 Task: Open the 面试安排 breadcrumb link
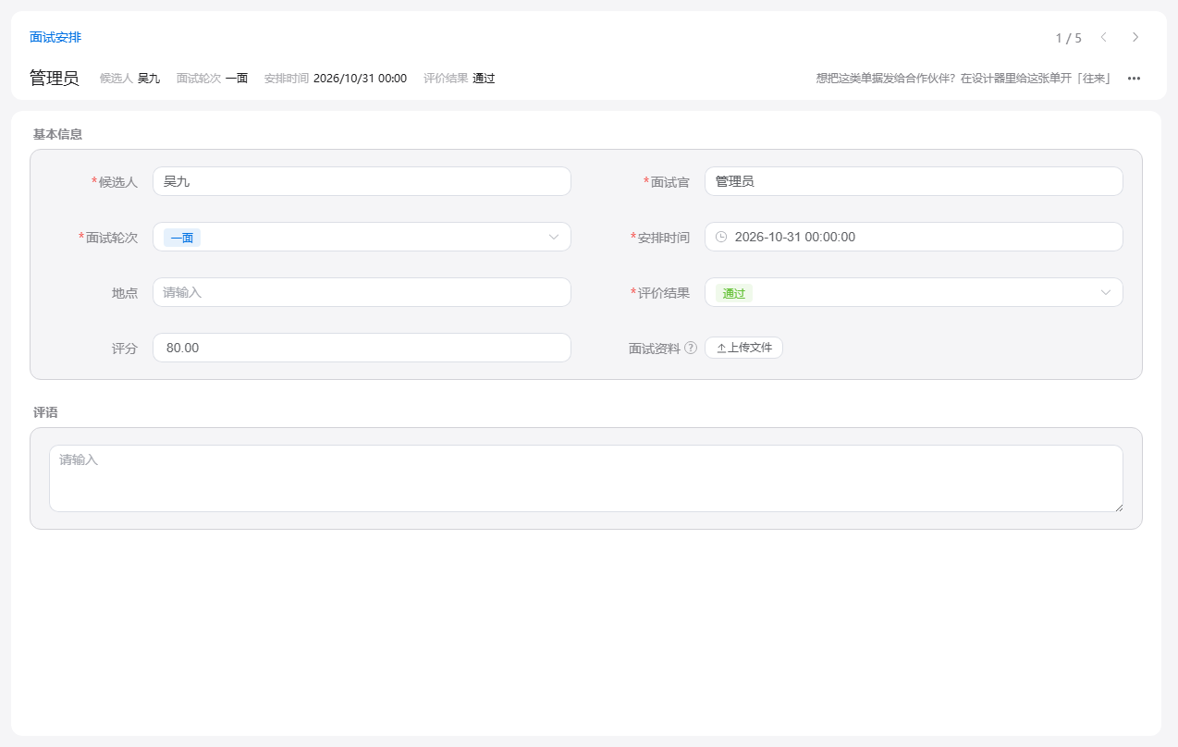coord(55,38)
